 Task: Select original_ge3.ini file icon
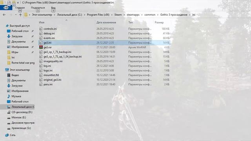(41, 80)
